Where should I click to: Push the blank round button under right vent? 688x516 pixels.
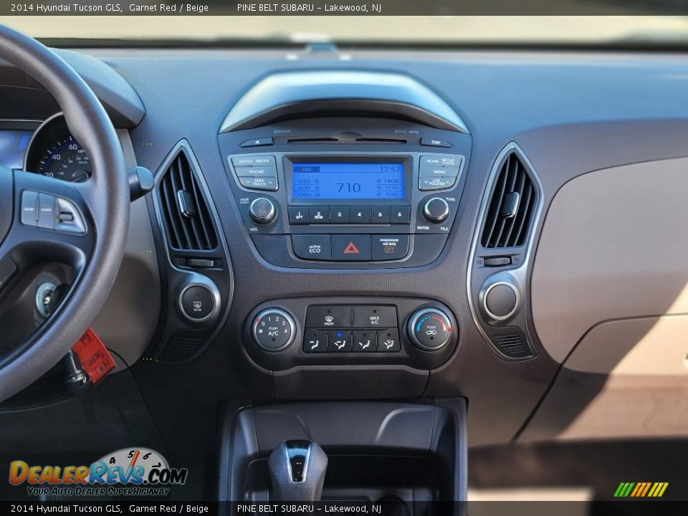click(501, 300)
